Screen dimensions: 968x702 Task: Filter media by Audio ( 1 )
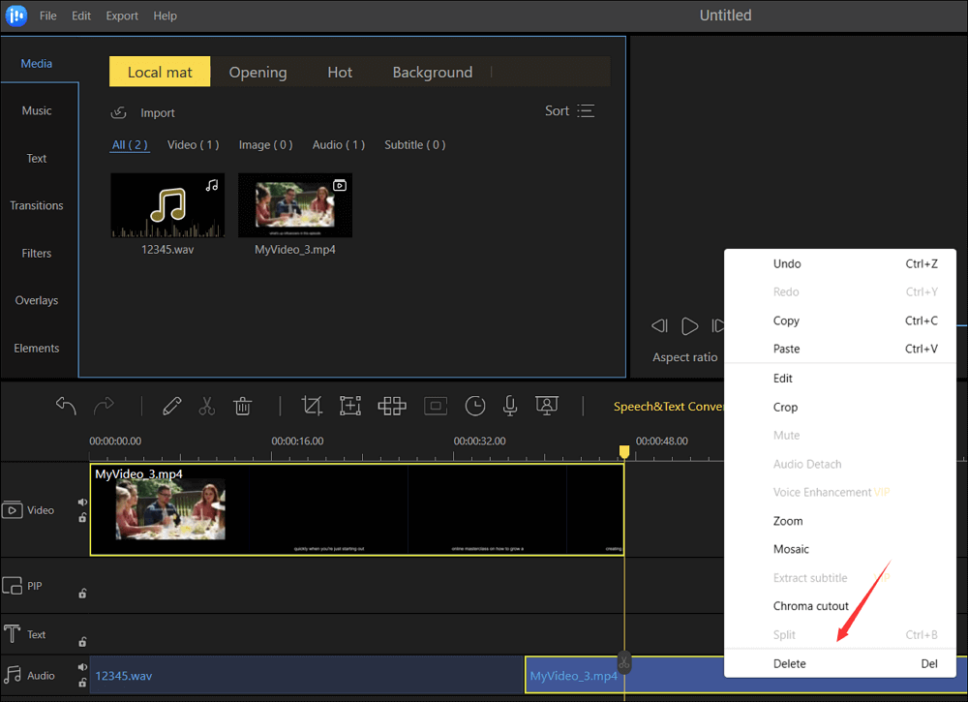coord(338,144)
